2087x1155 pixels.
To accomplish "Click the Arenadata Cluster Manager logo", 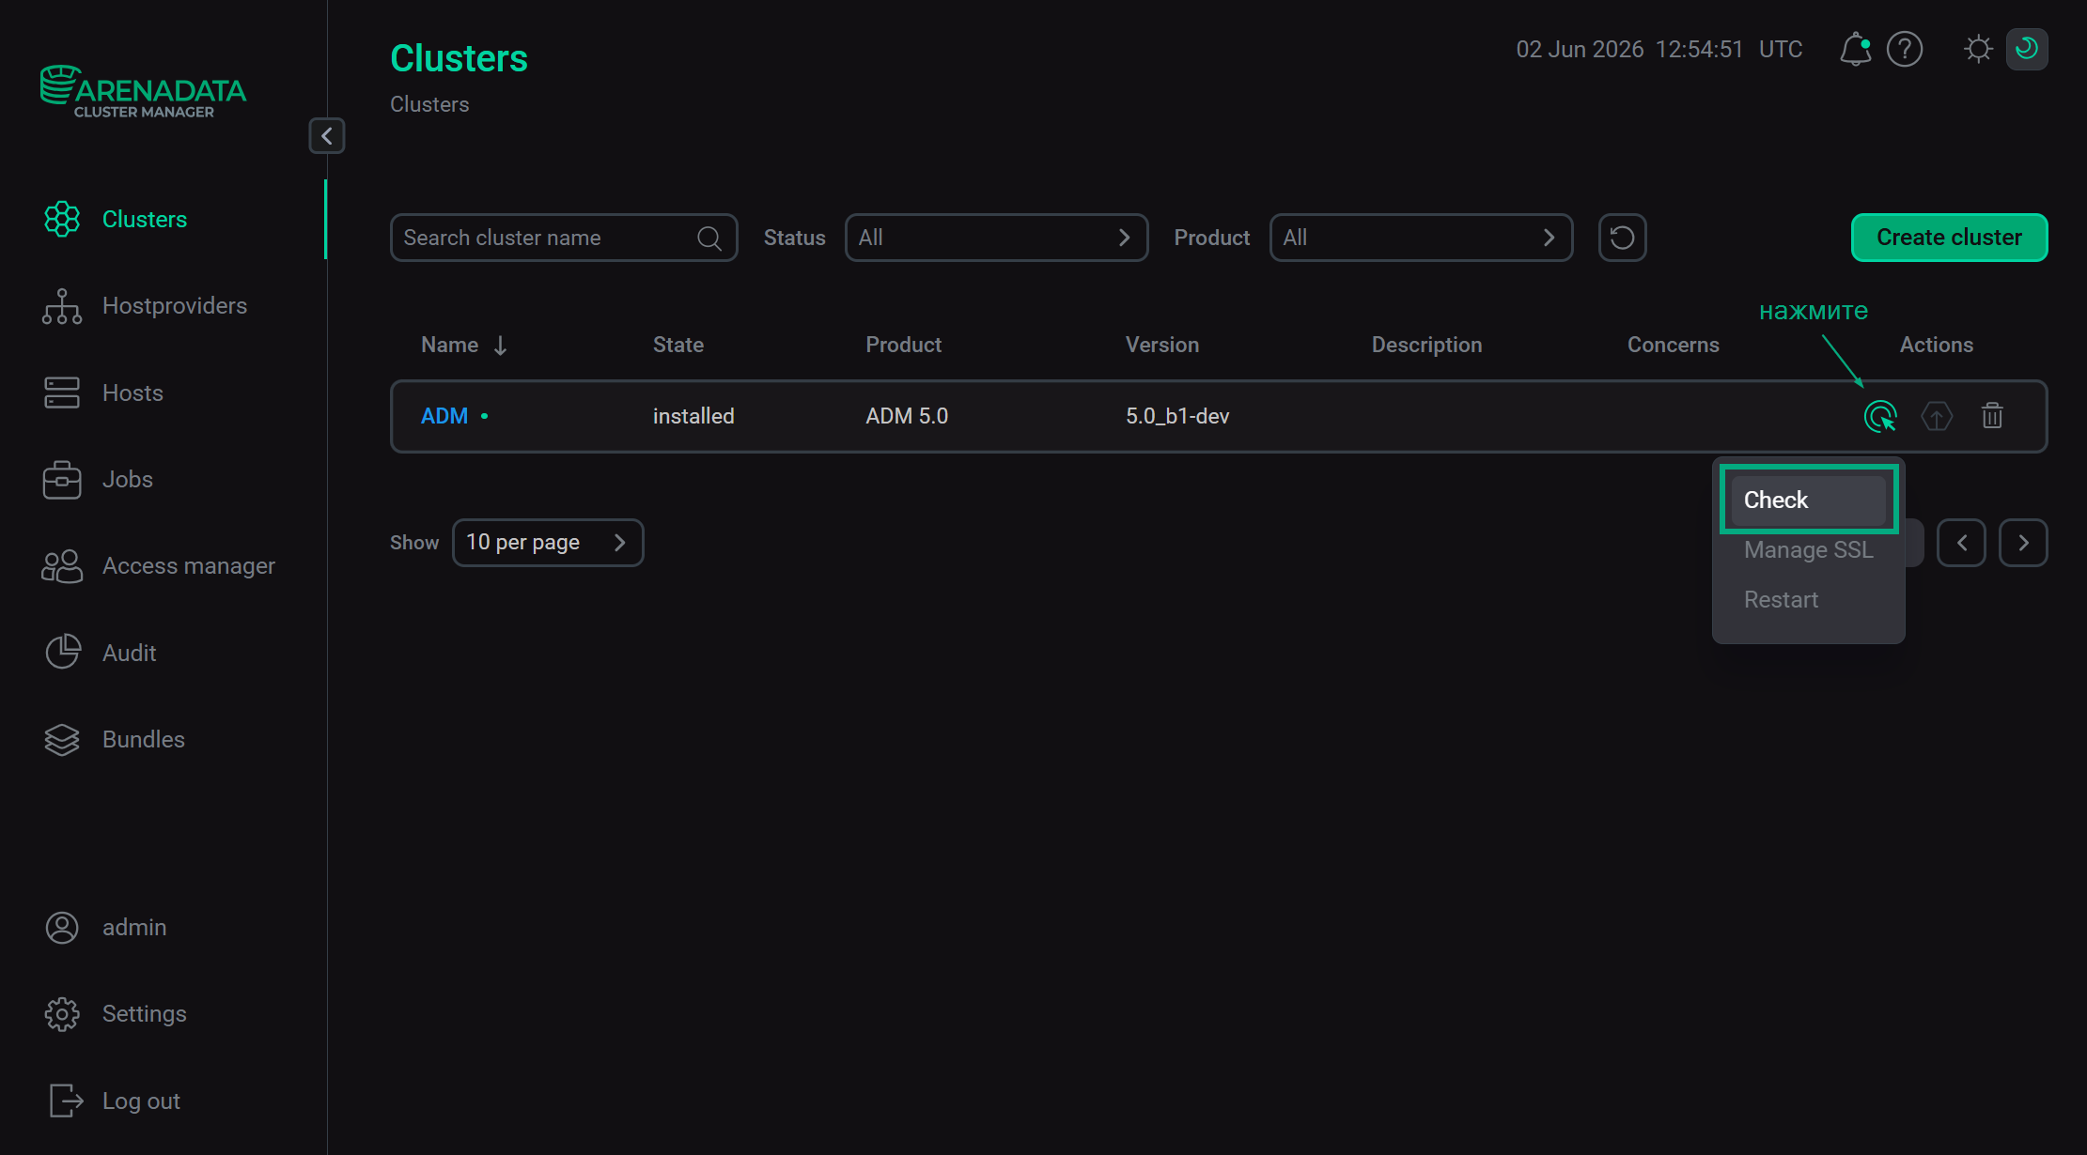I will [143, 92].
